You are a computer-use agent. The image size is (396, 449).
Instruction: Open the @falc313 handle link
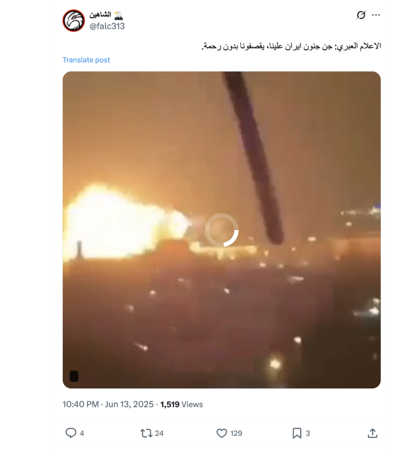click(107, 26)
